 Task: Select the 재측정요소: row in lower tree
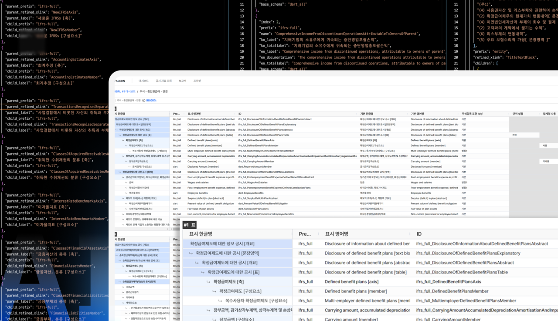[142, 303]
